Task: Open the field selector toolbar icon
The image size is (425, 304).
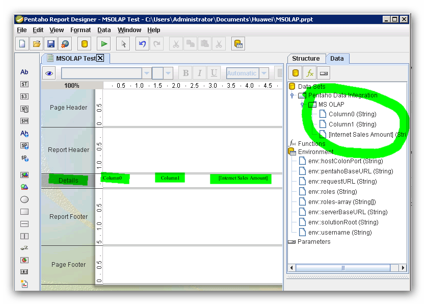Action: coord(238,44)
